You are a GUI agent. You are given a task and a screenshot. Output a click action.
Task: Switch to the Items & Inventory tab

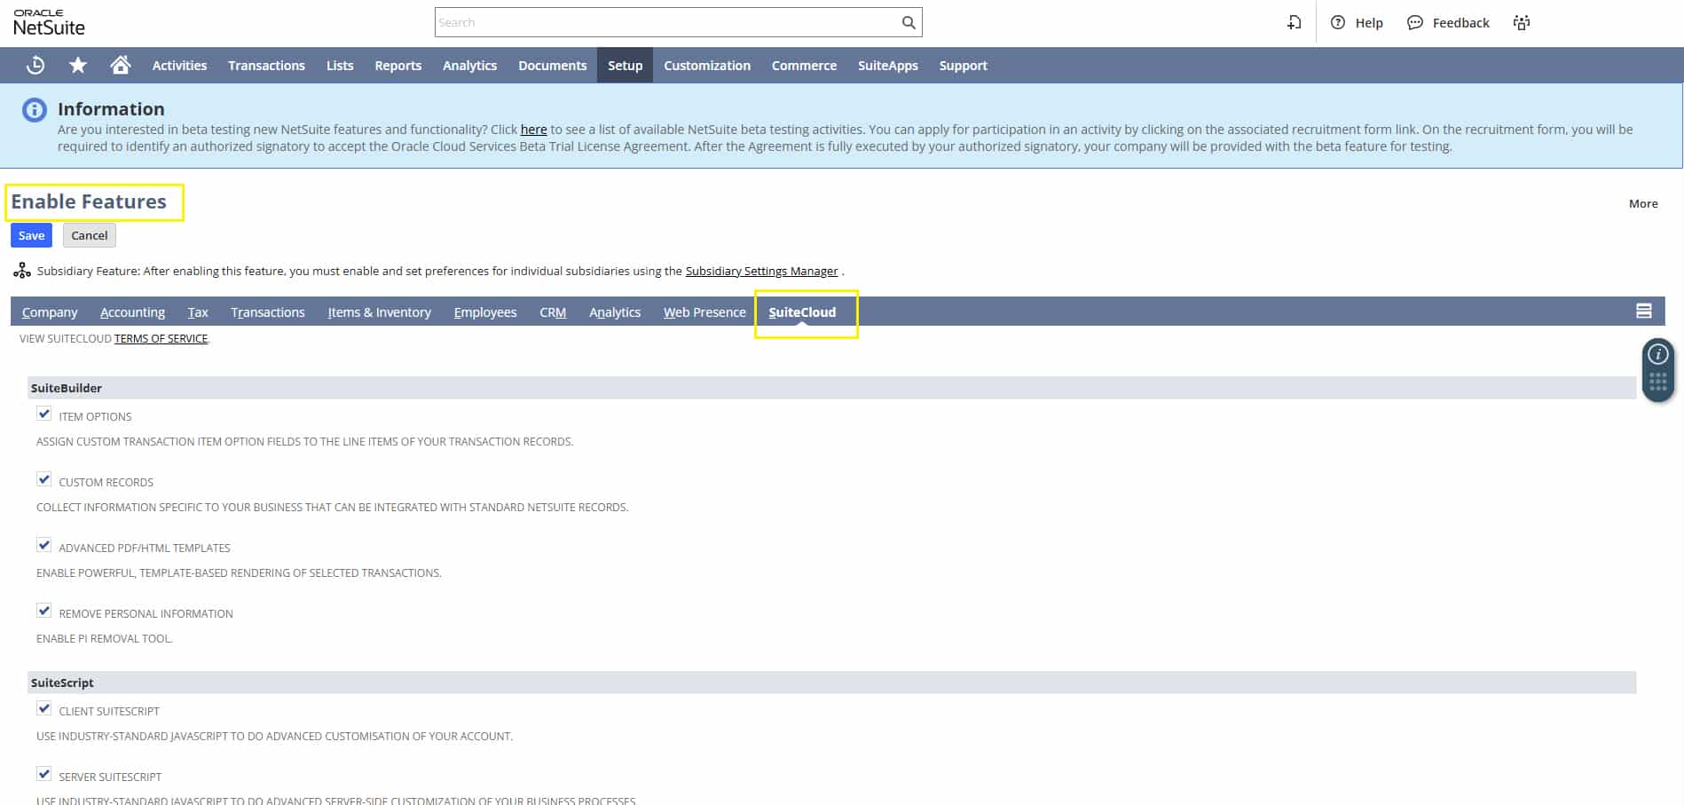(379, 312)
